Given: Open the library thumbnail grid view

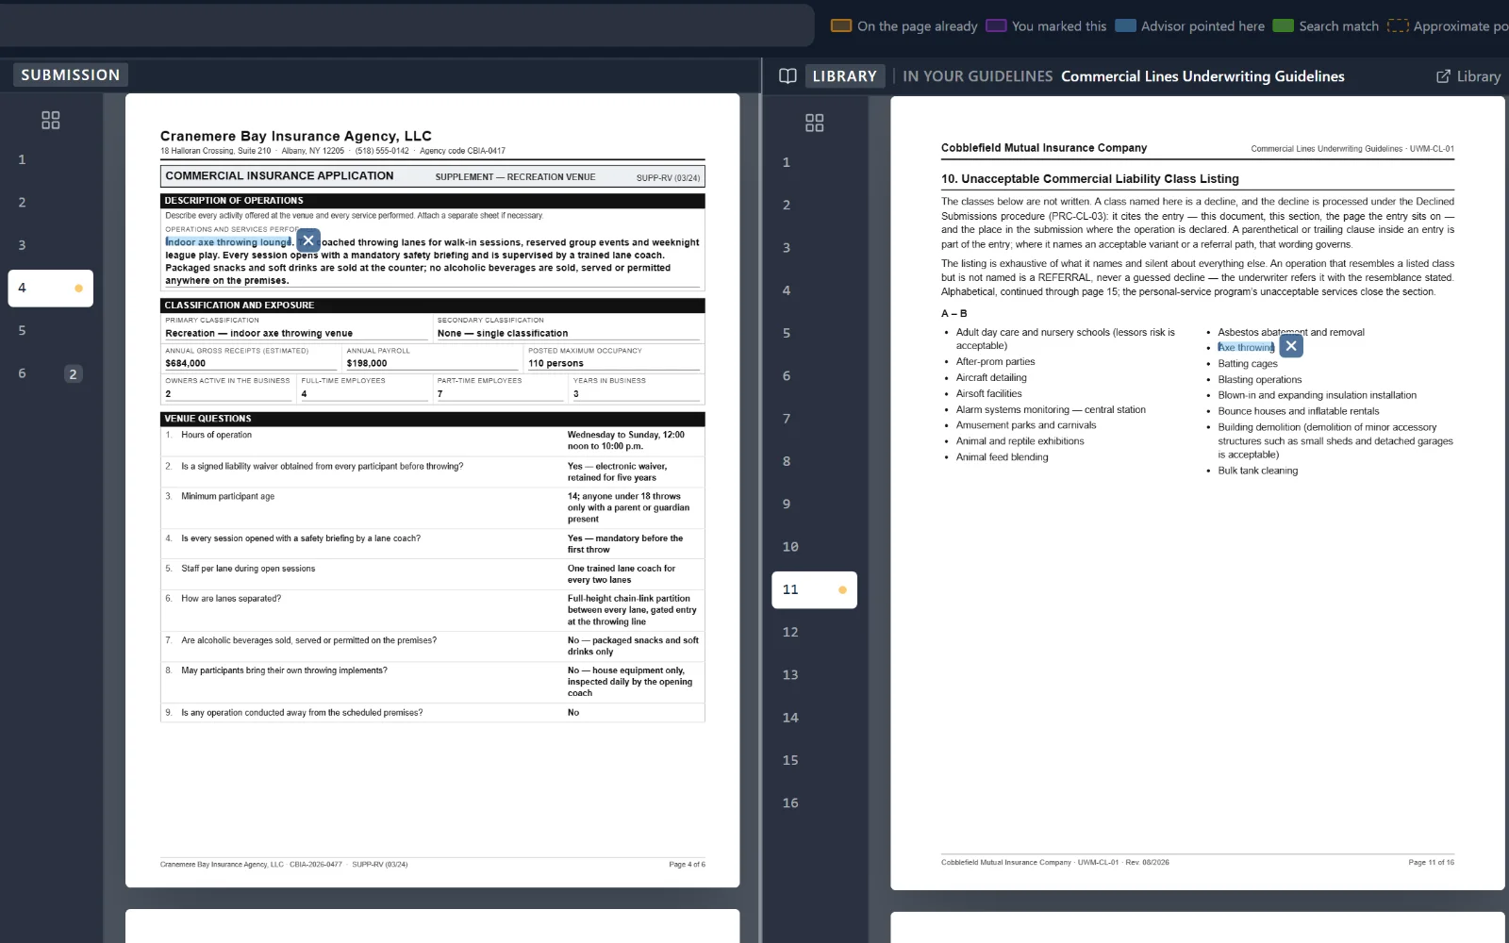Looking at the screenshot, I should click(815, 123).
